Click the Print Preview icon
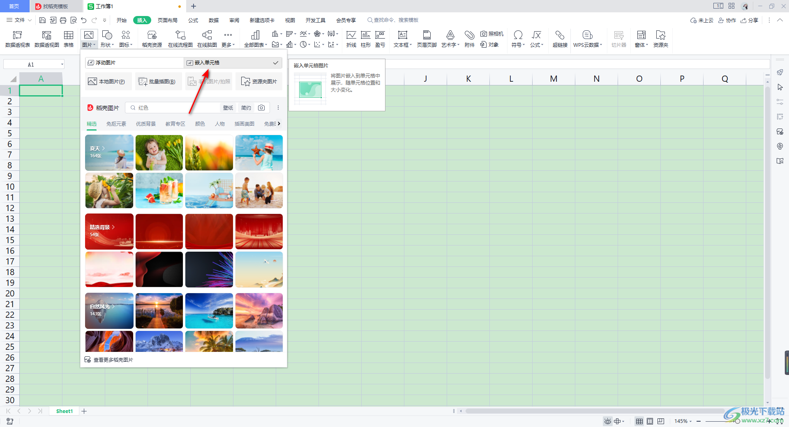Image resolution: width=789 pixels, height=427 pixels. pos(74,20)
